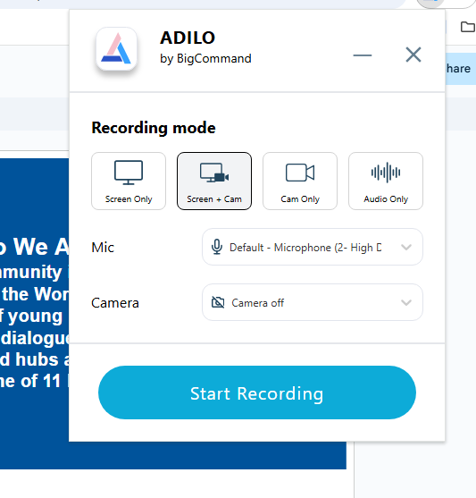Minimize the ADILO popup
This screenshot has width=476, height=498.
click(363, 55)
